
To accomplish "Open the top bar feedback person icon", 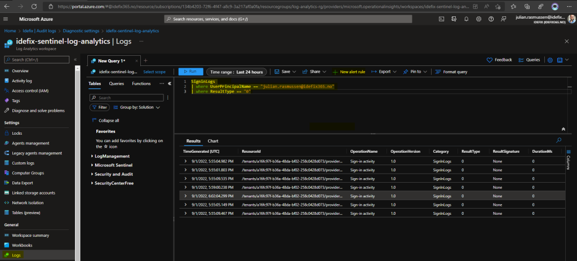I will click(503, 19).
